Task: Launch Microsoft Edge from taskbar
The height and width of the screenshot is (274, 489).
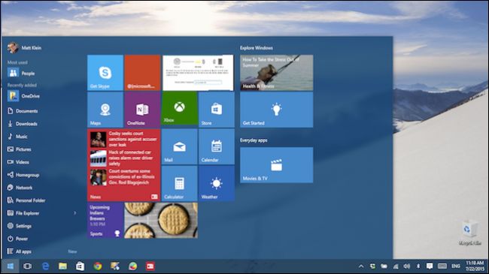Action: (46, 266)
